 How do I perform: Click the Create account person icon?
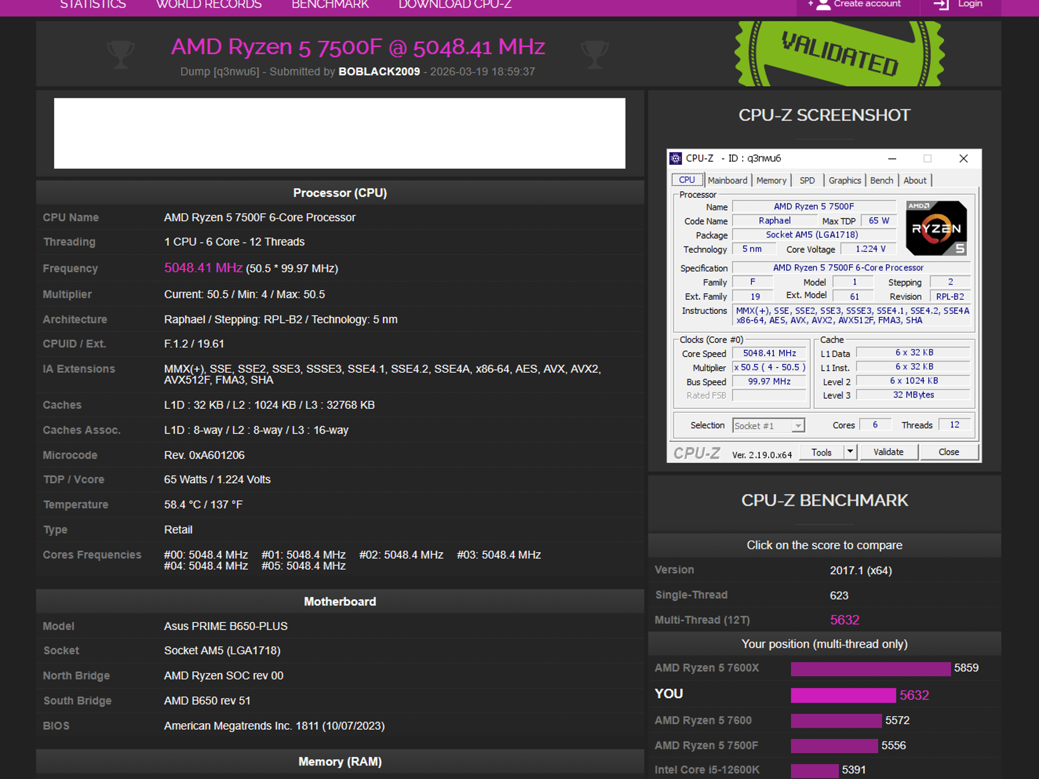pyautogui.click(x=822, y=5)
